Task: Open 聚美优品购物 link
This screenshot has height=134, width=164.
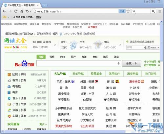Action: (64, 126)
